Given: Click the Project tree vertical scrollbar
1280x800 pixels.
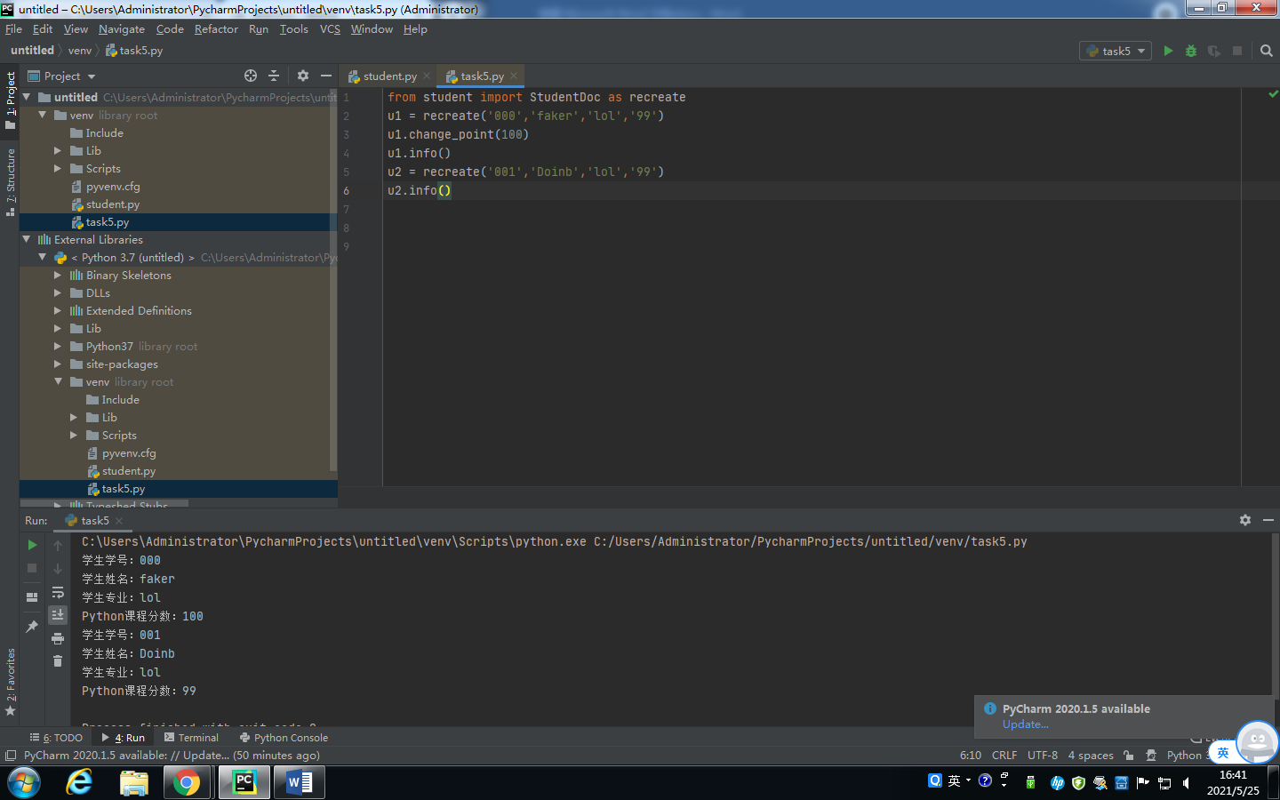Looking at the screenshot, I should click(x=333, y=279).
